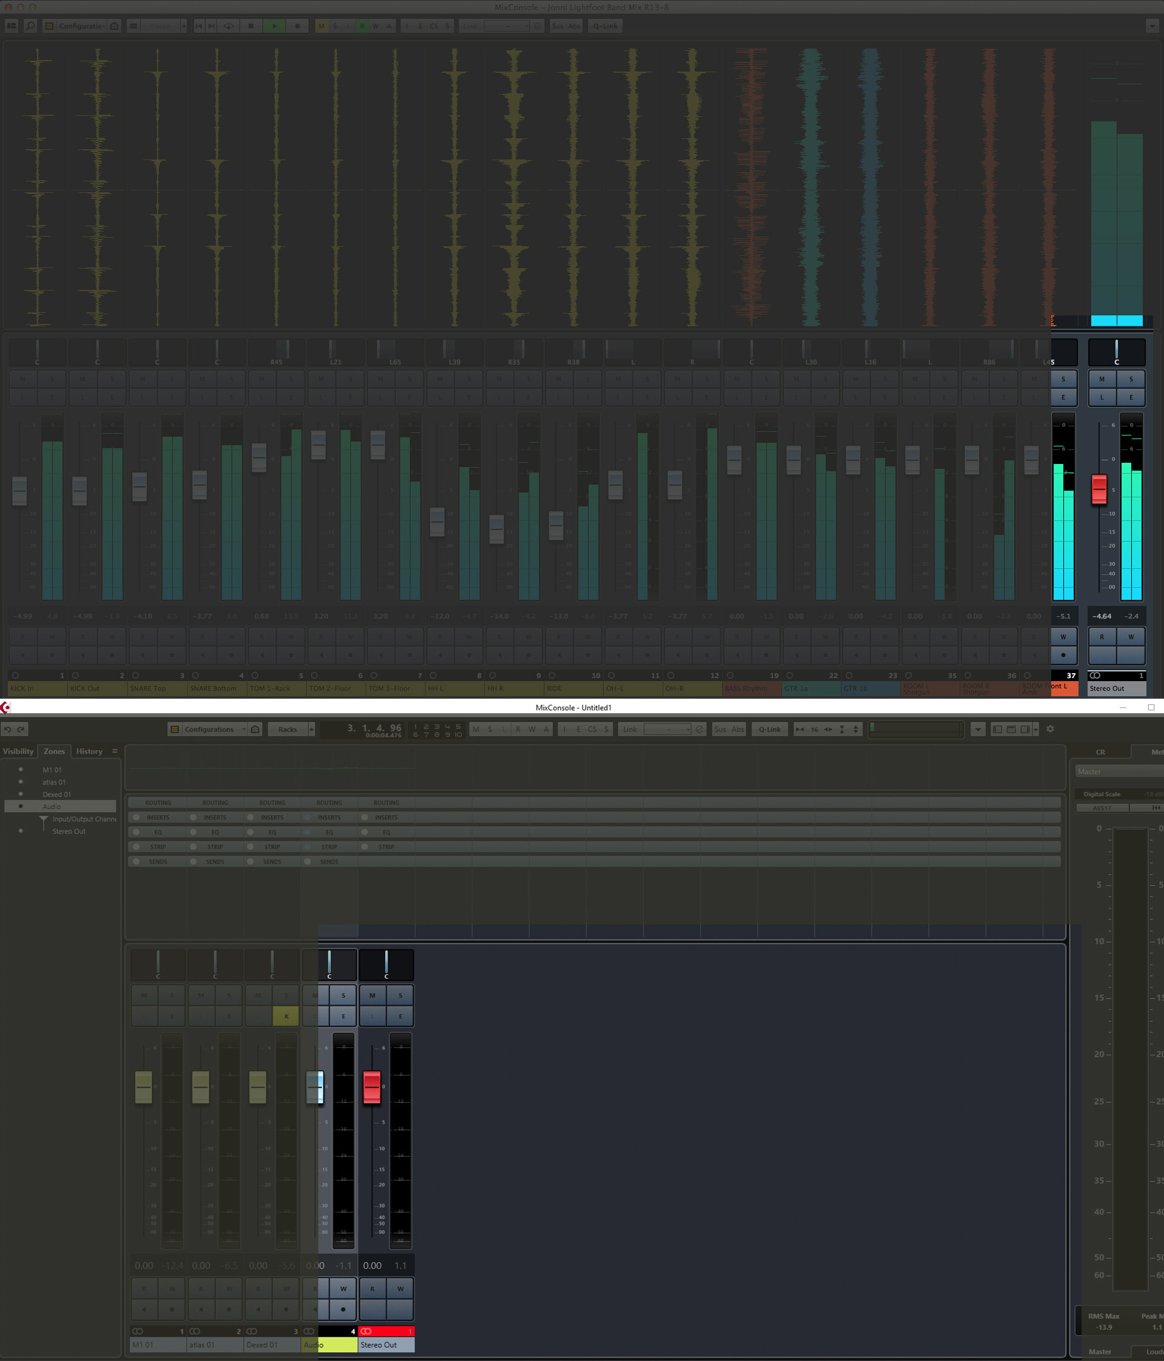Switch to the Zones tab
The image size is (1164, 1361).
[55, 751]
